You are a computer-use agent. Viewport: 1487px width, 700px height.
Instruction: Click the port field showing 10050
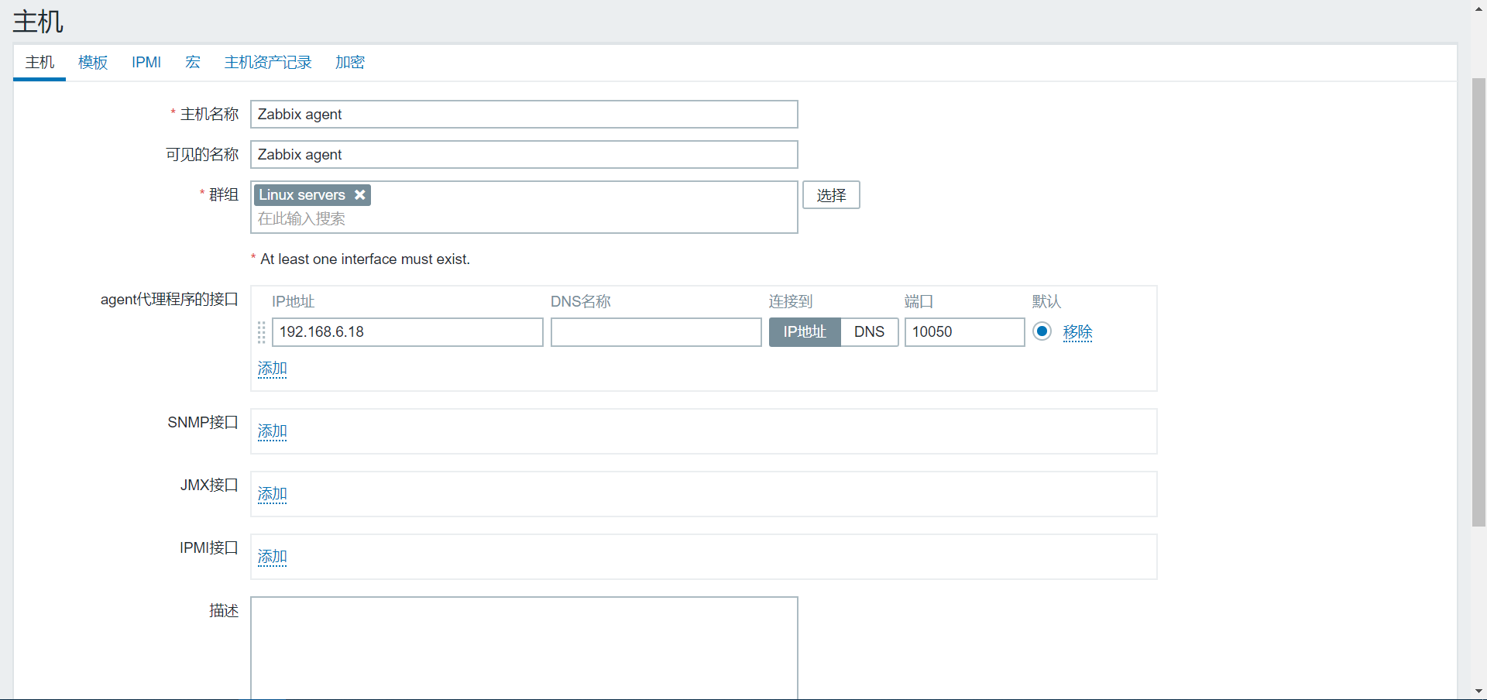pos(964,332)
